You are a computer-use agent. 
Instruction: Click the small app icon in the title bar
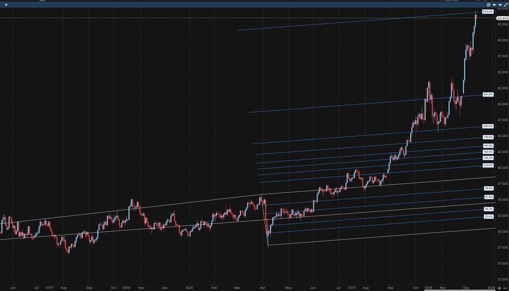pos(42,1)
